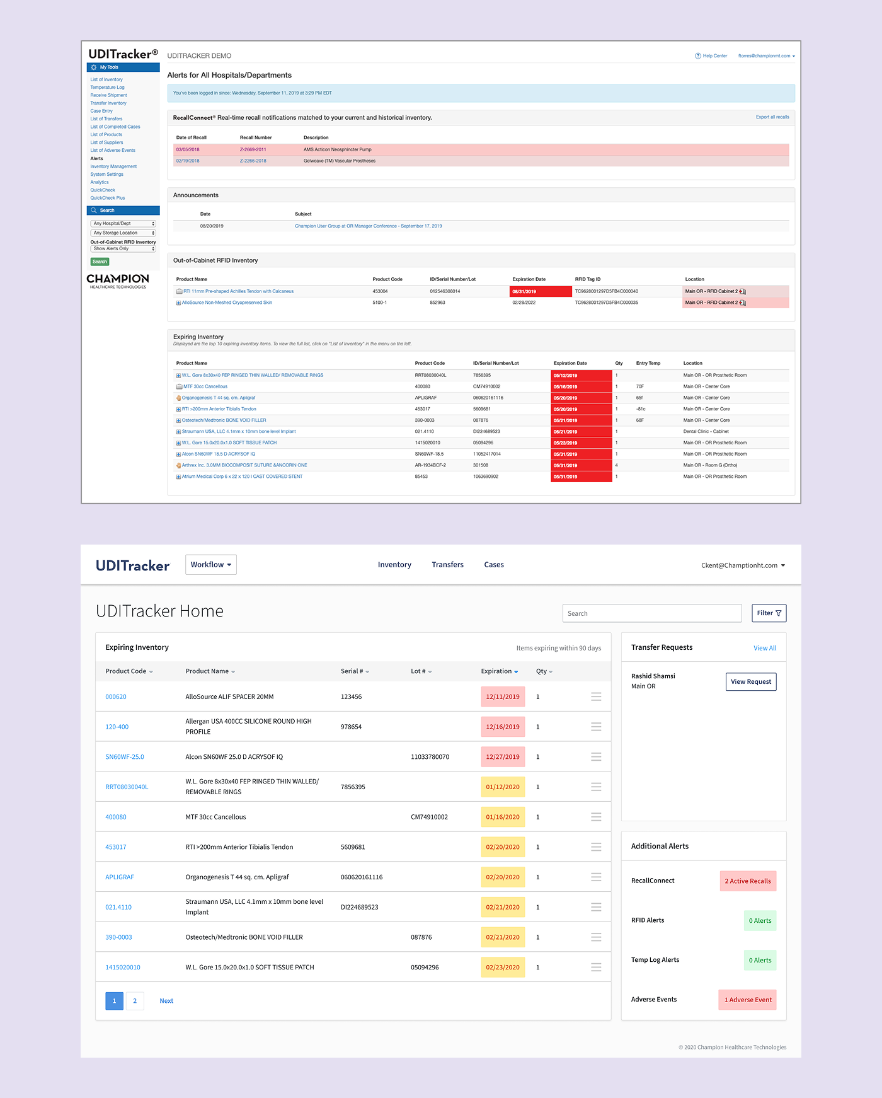
Task: Click page 1 pagination button
Action: click(x=114, y=1001)
